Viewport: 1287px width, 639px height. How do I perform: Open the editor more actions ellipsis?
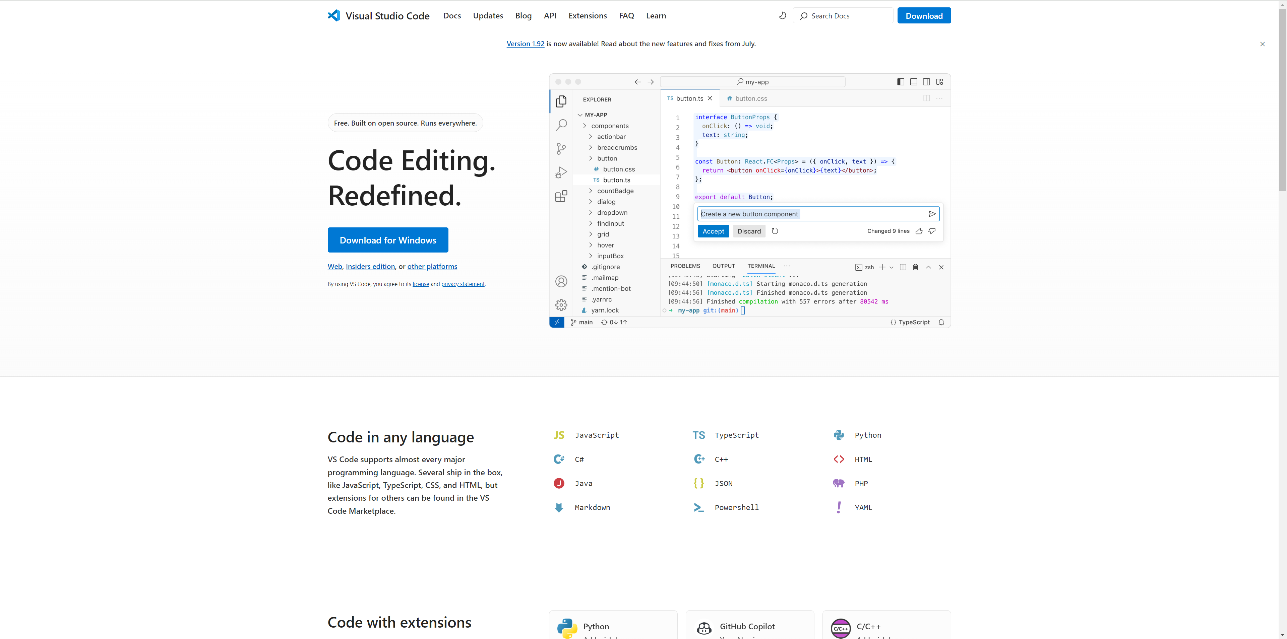pos(939,98)
